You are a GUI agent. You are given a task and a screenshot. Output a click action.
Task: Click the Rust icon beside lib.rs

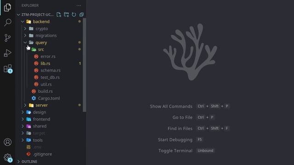pyautogui.click(x=36, y=63)
